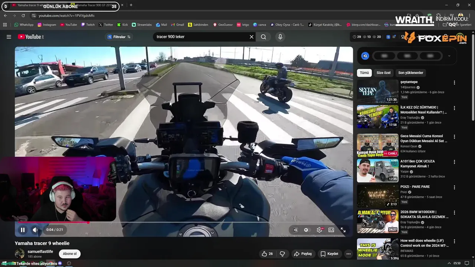Open more actions menu beside Kaydet
This screenshot has height=267, width=475.
(x=348, y=254)
